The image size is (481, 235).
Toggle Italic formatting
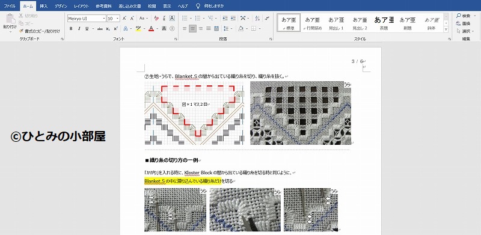pos(79,28)
